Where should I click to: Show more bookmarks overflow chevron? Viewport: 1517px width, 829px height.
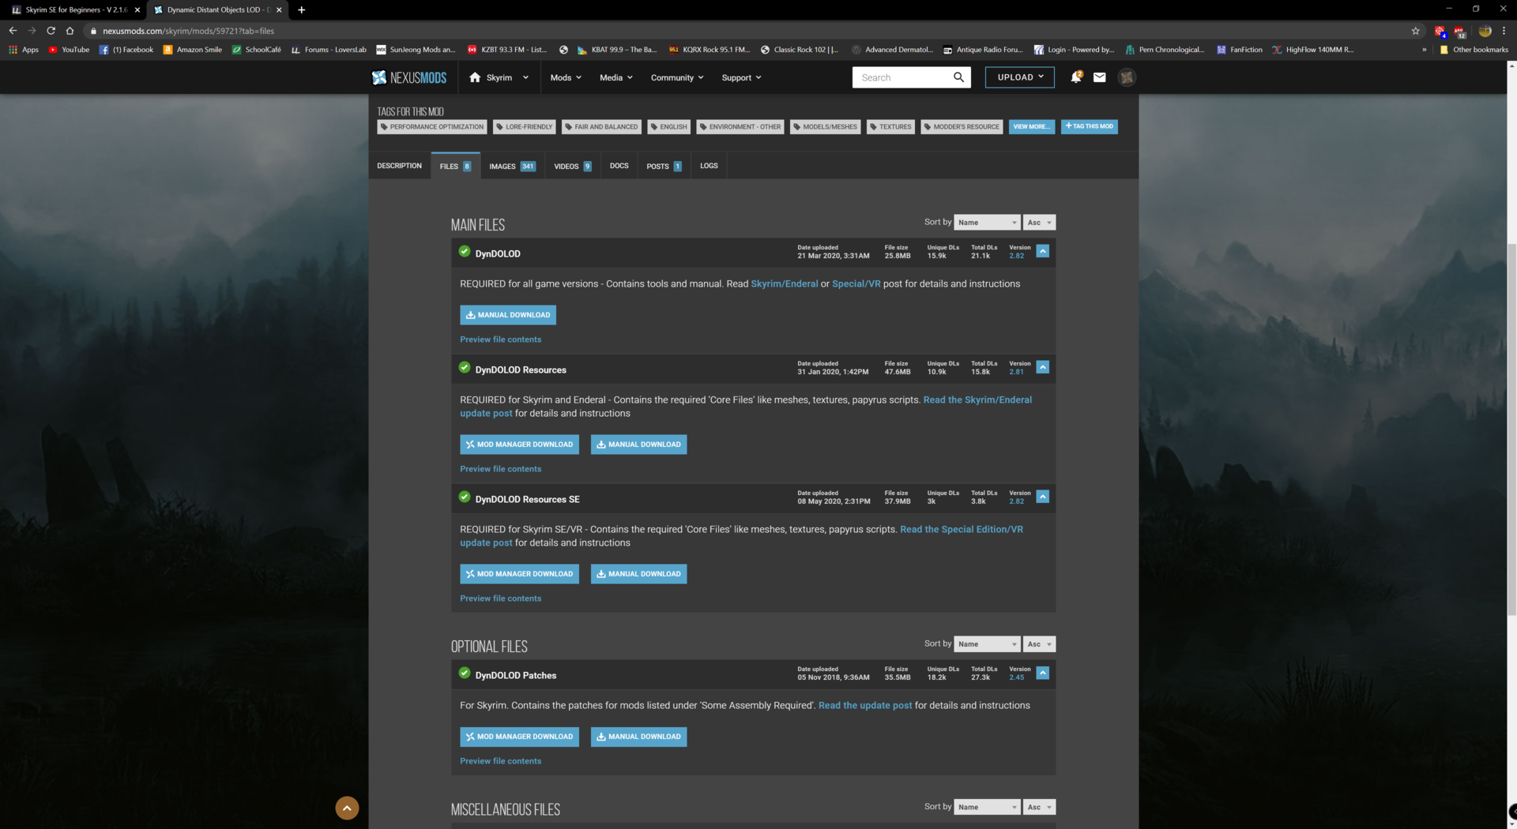(1424, 50)
